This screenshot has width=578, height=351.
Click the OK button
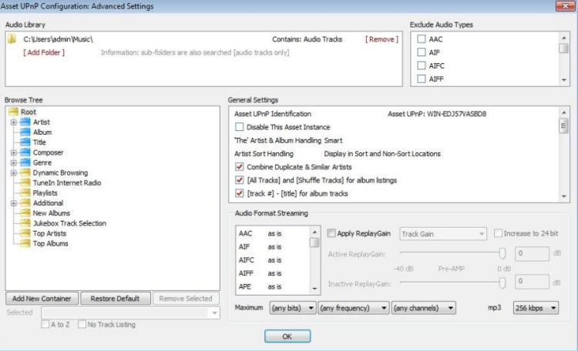(287, 336)
